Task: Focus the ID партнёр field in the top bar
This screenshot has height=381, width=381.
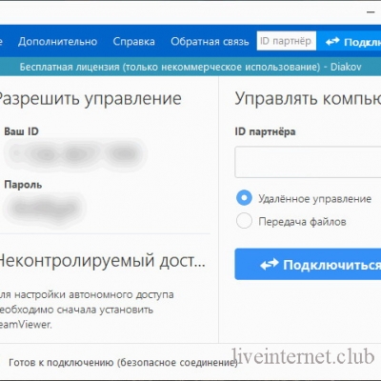Action: point(287,41)
